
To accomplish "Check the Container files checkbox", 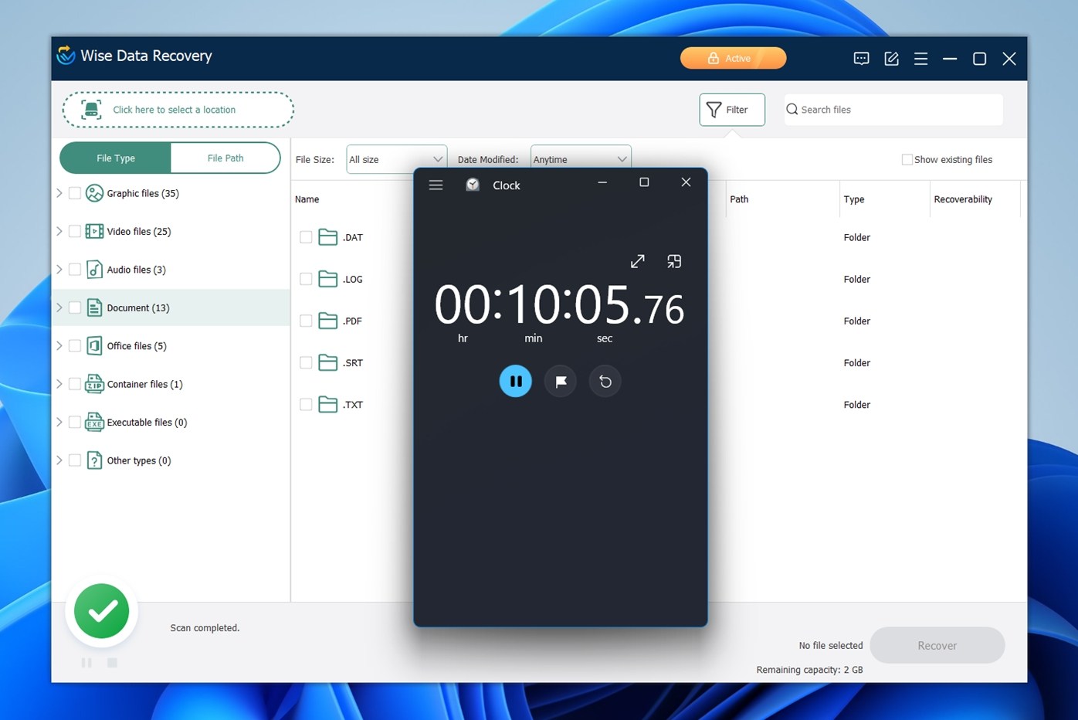I will [x=75, y=384].
